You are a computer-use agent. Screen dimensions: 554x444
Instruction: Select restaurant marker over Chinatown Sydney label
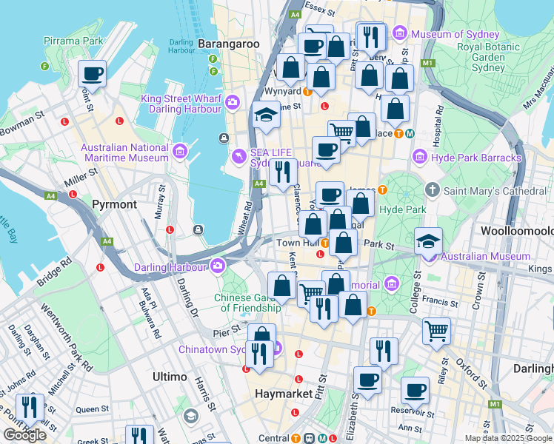(x=260, y=355)
